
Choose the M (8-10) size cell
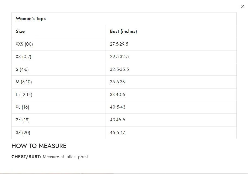(24, 82)
